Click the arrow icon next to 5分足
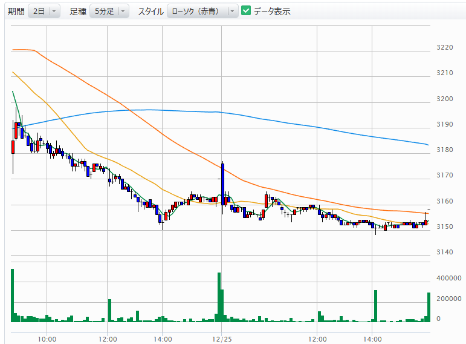The image size is (466, 344). 123,12
